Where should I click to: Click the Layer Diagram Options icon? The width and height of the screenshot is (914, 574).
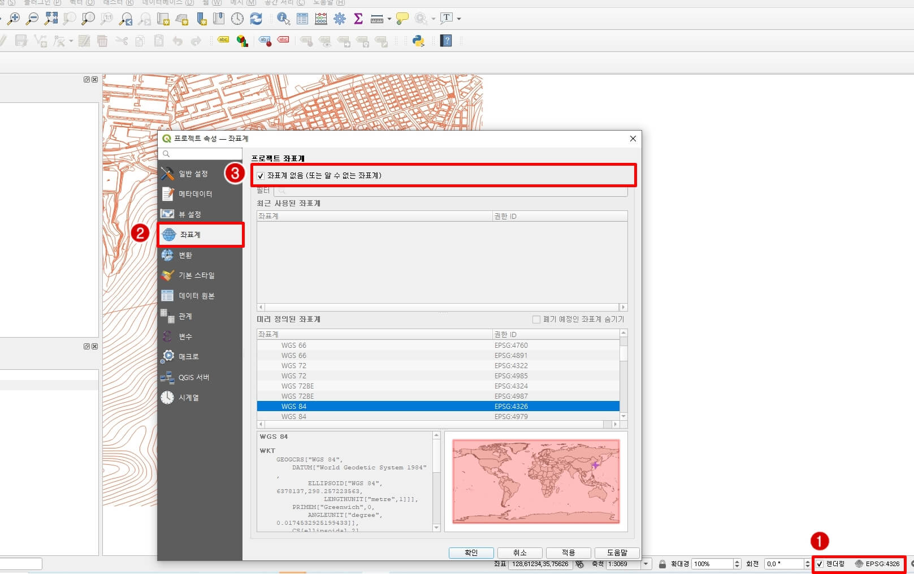click(x=242, y=40)
